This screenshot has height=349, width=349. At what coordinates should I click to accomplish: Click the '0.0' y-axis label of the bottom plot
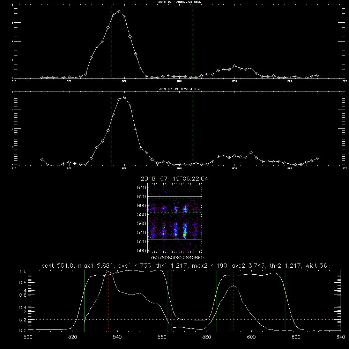[23, 331]
